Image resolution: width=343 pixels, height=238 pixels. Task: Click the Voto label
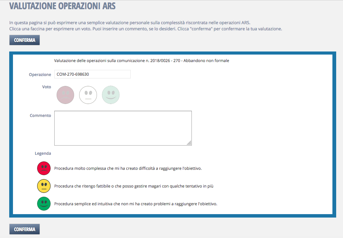point(46,87)
